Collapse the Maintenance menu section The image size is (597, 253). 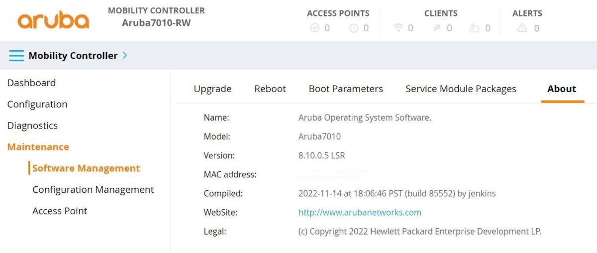38,147
